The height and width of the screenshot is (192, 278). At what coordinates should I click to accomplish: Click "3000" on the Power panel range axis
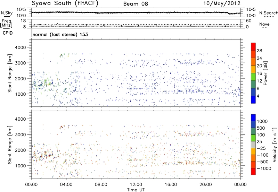pos(20,63)
